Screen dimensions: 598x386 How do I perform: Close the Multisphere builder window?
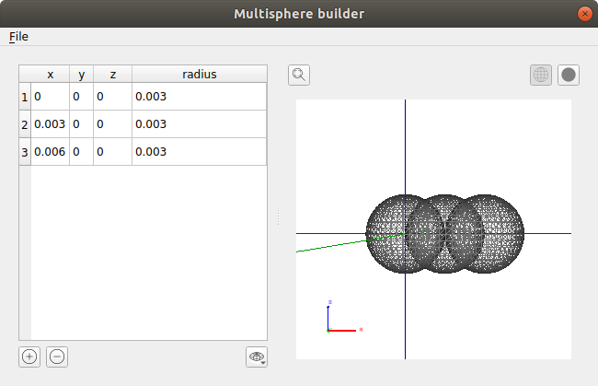click(x=584, y=14)
